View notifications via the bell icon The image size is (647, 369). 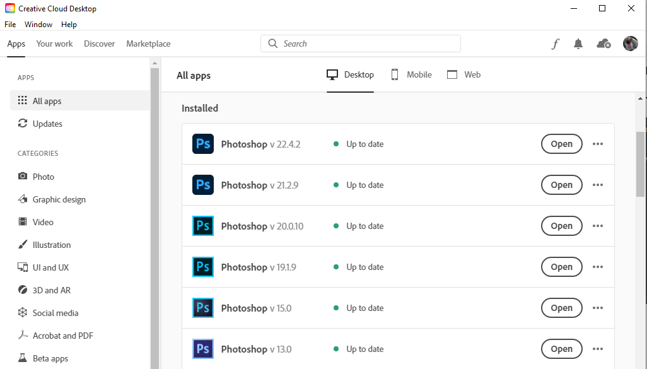click(578, 44)
